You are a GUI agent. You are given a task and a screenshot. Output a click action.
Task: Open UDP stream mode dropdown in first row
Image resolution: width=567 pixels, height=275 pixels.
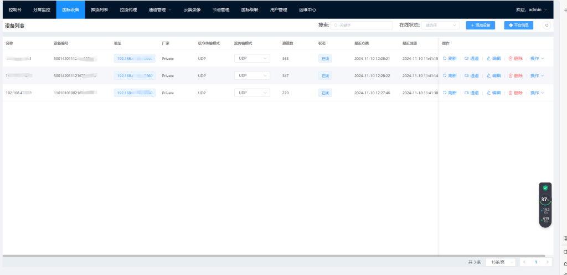(x=252, y=59)
